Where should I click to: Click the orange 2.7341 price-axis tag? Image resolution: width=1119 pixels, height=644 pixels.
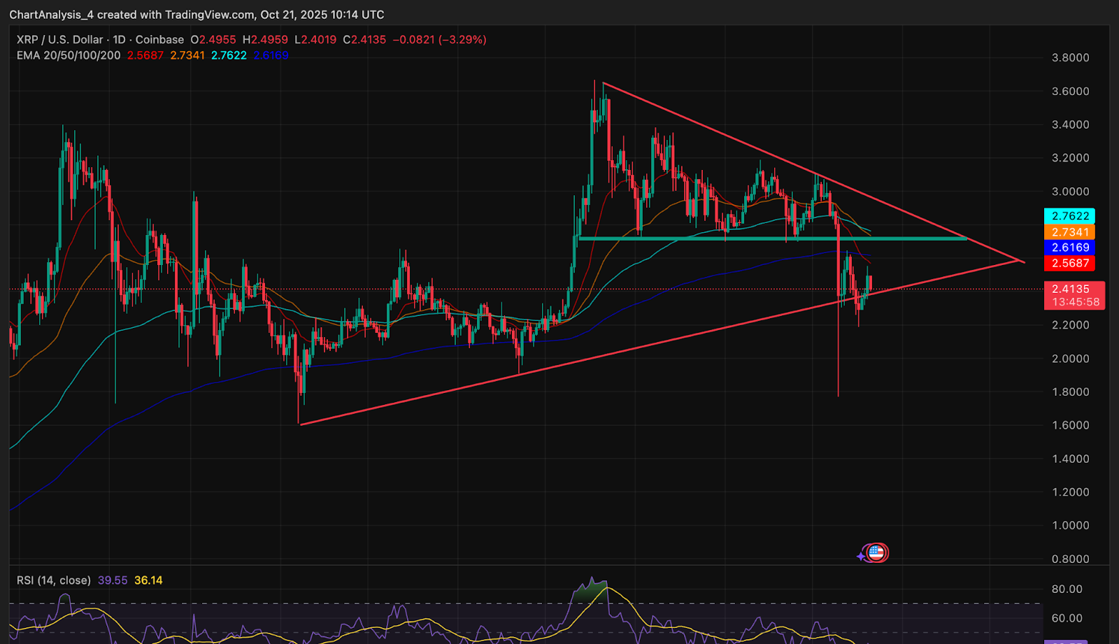point(1069,232)
